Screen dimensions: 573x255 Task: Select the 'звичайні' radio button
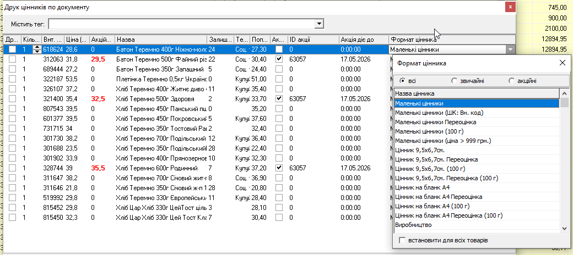(x=454, y=80)
